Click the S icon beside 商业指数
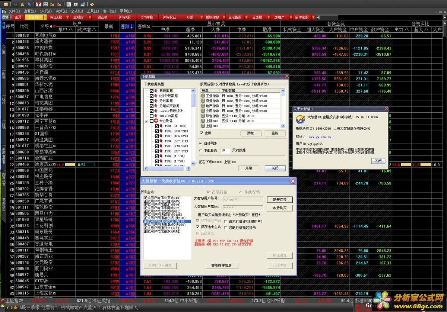447x312 pixels. (203, 101)
